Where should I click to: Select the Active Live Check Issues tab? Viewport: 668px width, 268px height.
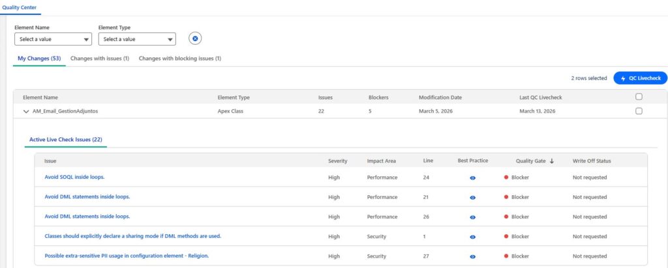tap(65, 140)
